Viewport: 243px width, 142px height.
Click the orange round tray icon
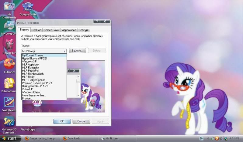point(217,138)
